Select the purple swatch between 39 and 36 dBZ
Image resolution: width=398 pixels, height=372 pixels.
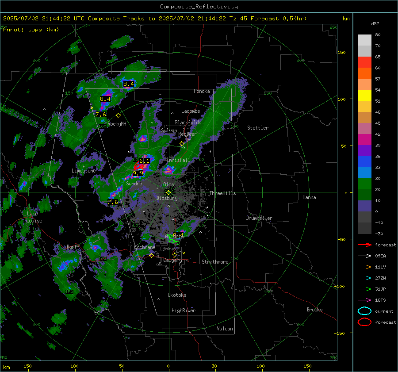tap(364, 151)
